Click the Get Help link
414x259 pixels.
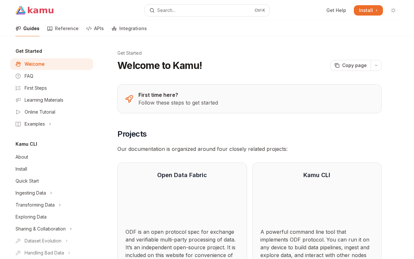point(336,10)
